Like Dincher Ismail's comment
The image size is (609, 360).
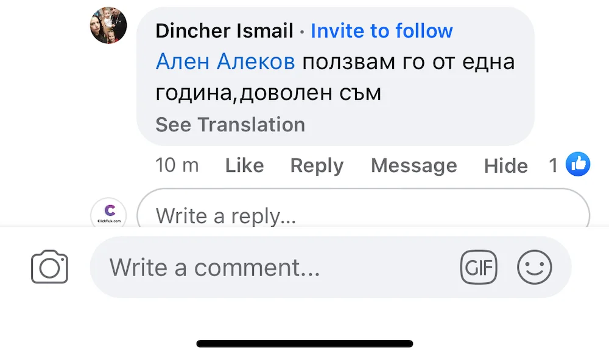(244, 165)
